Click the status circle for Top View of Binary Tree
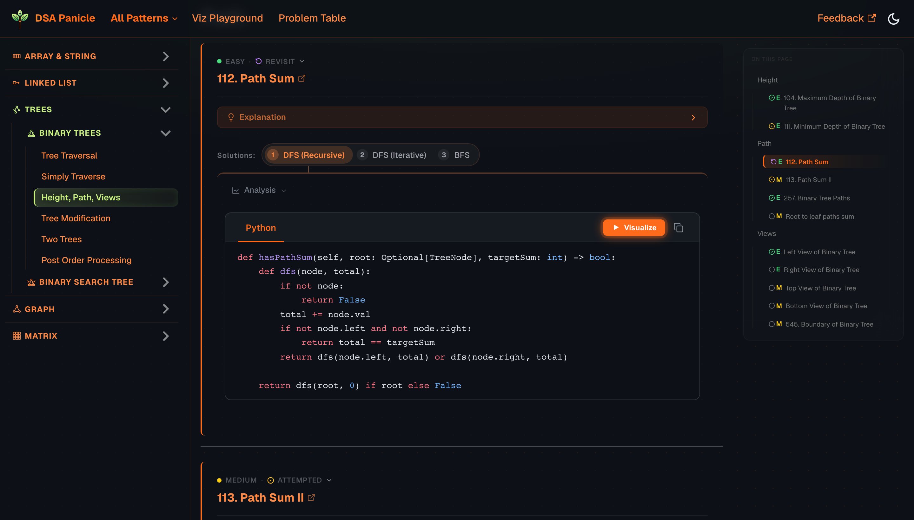Screen dimensions: 914x520 coord(772,288)
